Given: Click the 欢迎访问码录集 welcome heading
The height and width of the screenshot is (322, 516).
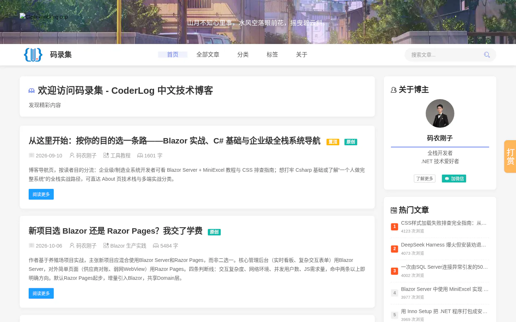Looking at the screenshot, I should point(125,91).
